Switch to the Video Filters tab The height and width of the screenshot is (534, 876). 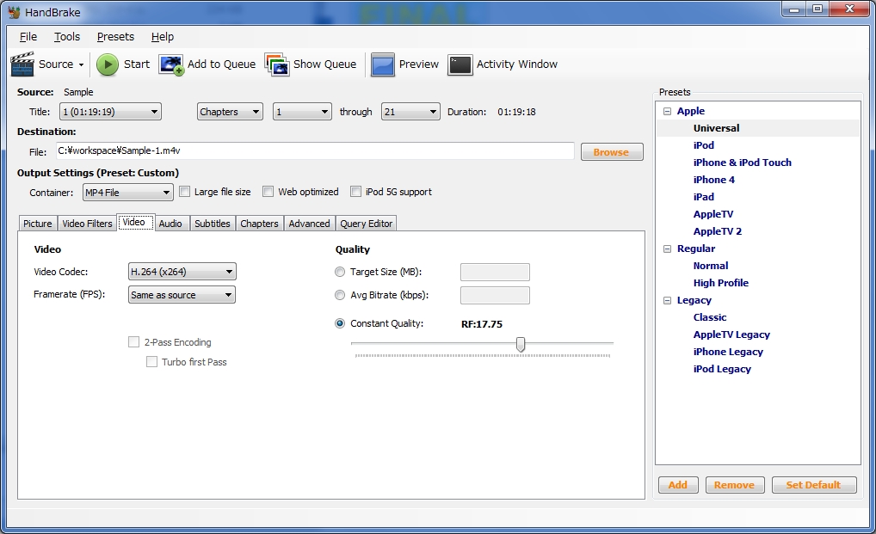87,224
